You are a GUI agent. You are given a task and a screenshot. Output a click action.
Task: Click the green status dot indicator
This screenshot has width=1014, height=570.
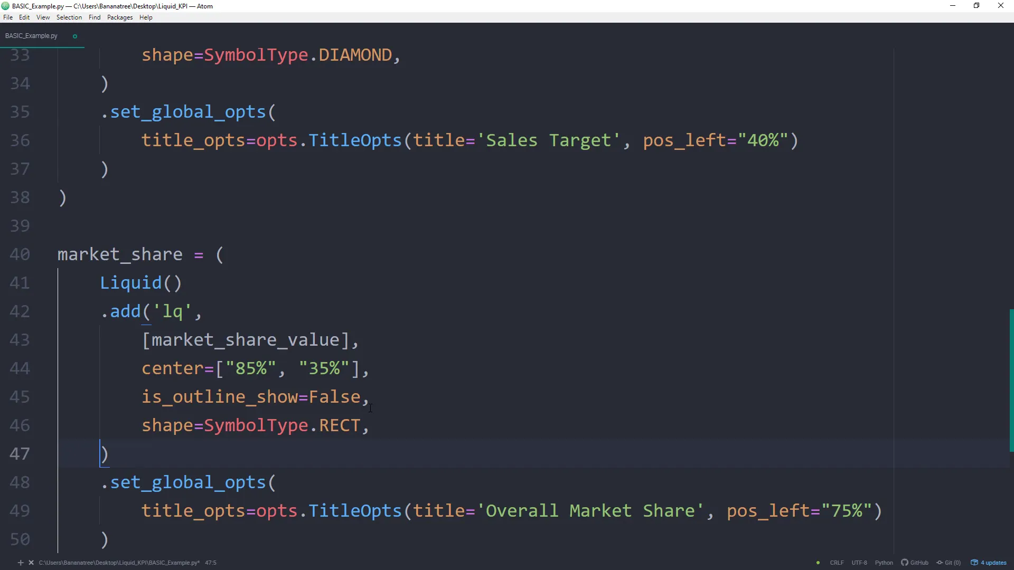click(818, 563)
